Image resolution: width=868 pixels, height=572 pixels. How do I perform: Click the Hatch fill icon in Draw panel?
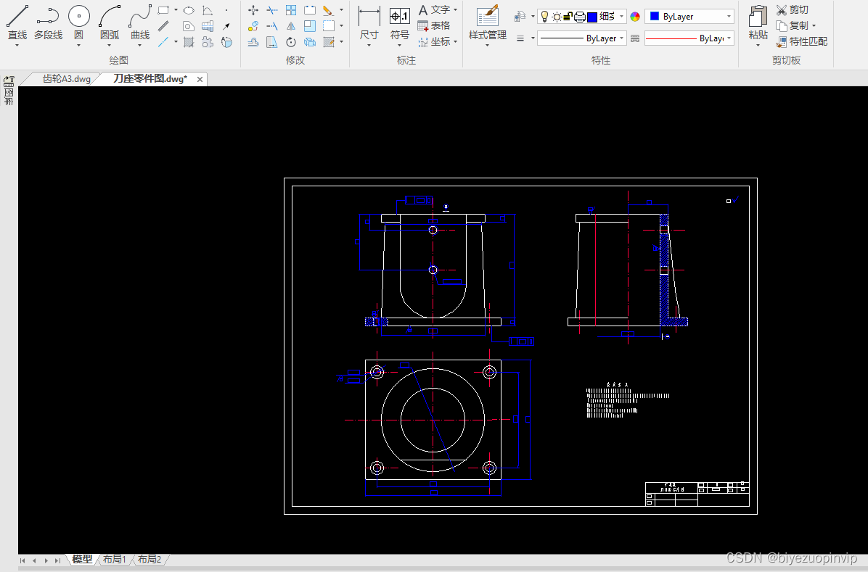[x=189, y=42]
